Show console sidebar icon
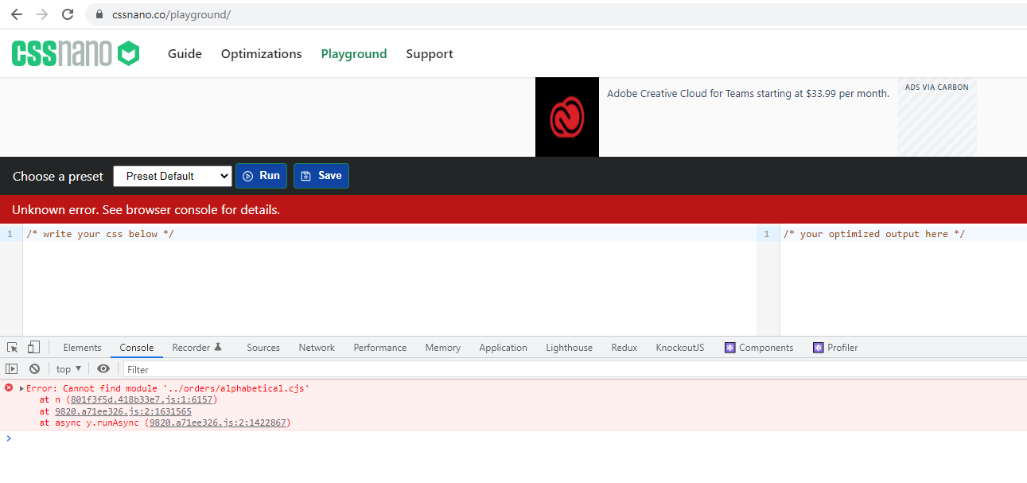Screen dimensions: 1027x483 point(11,369)
